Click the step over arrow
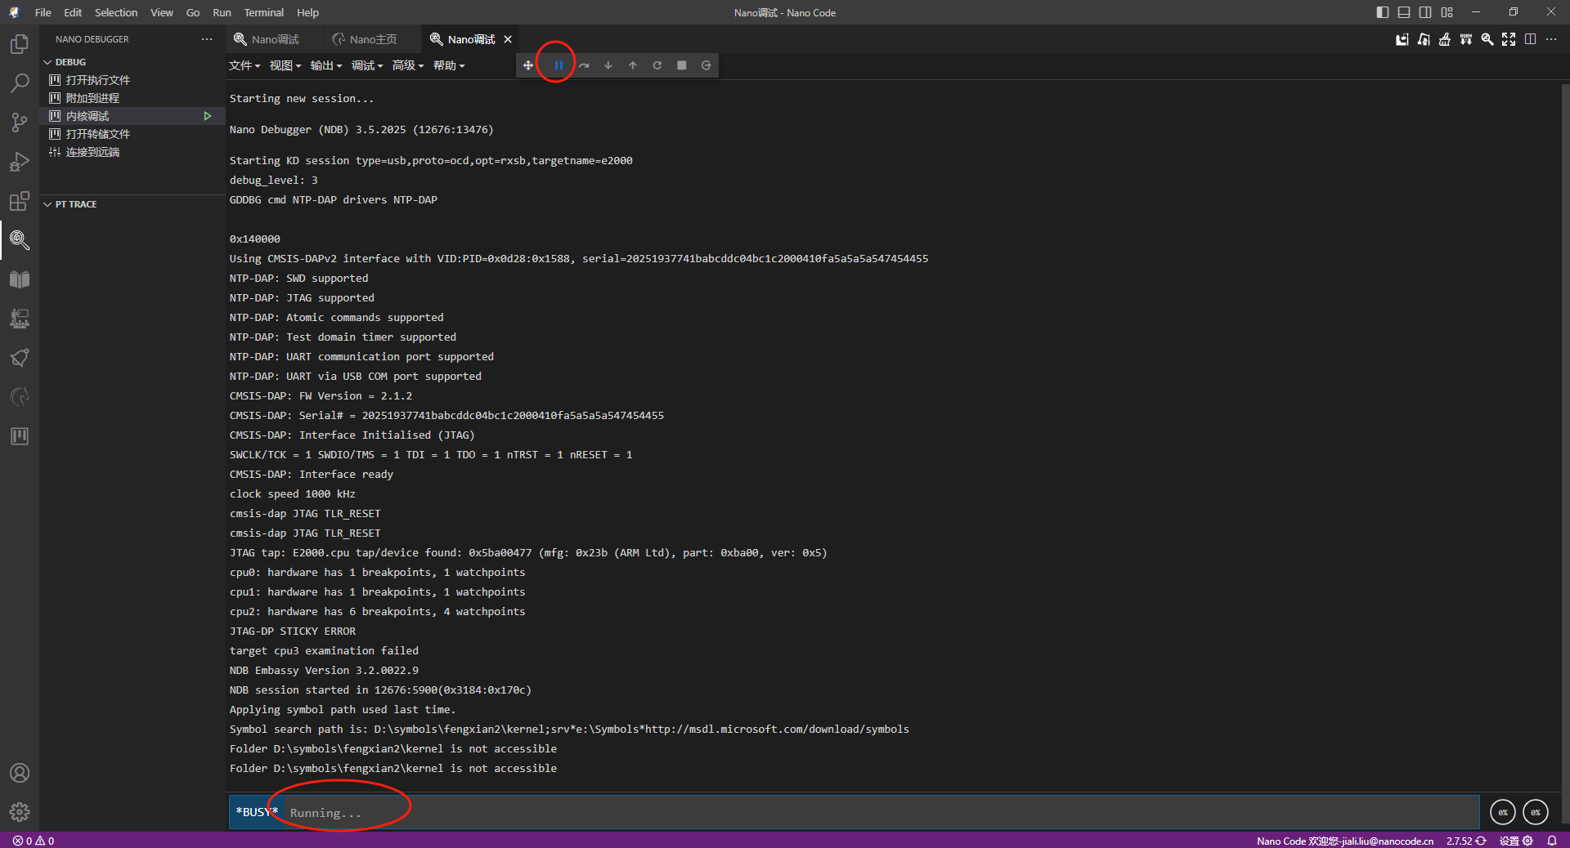The image size is (1570, 848). click(x=584, y=65)
